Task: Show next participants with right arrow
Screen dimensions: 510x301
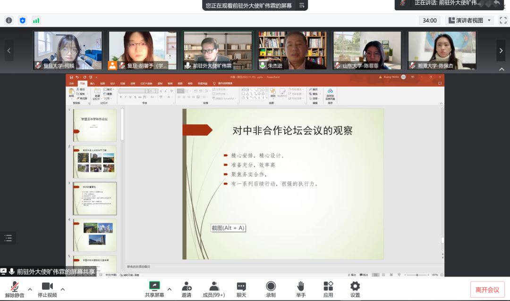Action: point(501,50)
